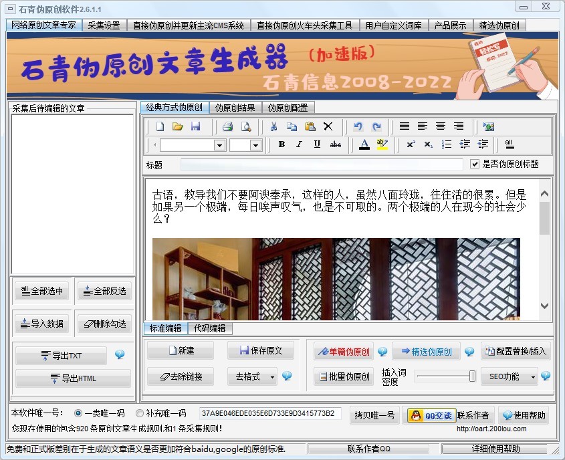The height and width of the screenshot is (460, 565).
Task: Open 用户自定义词库 tab
Action: (393, 25)
